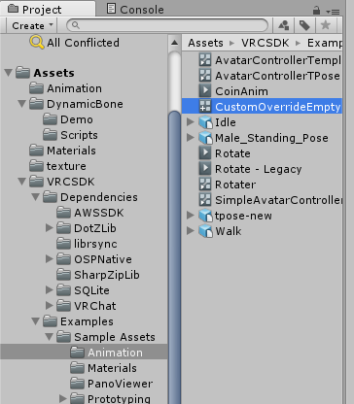Collapse the Assets root folder
Image resolution: width=354 pixels, height=404 pixels.
9,73
